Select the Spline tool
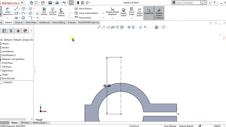 point(30,8)
